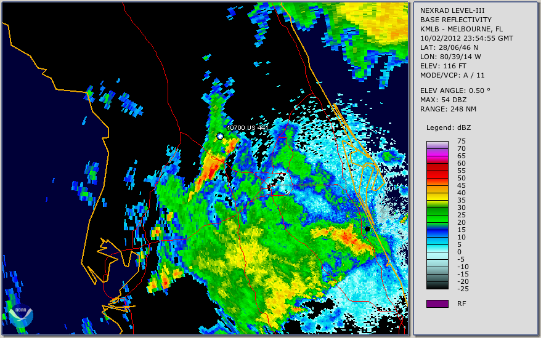Click the "LAT: 28/06/46 N" line
This screenshot has height=338, width=541.
tap(449, 47)
